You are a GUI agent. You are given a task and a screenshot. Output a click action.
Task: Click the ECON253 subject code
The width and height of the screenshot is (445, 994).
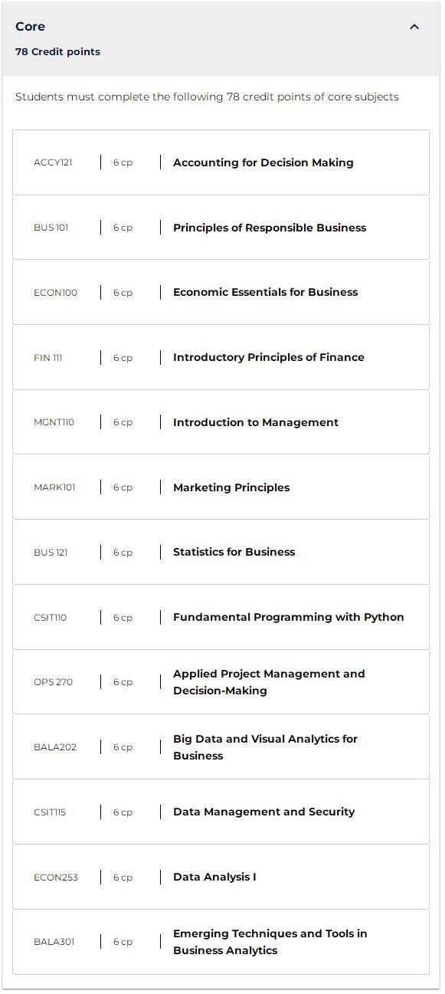click(56, 878)
